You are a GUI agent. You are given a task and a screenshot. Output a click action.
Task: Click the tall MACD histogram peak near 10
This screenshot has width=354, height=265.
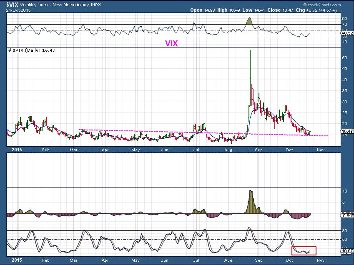(x=251, y=202)
